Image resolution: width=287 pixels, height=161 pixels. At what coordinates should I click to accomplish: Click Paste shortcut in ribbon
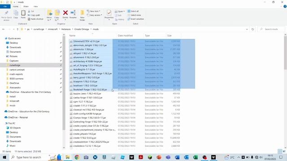(36, 19)
